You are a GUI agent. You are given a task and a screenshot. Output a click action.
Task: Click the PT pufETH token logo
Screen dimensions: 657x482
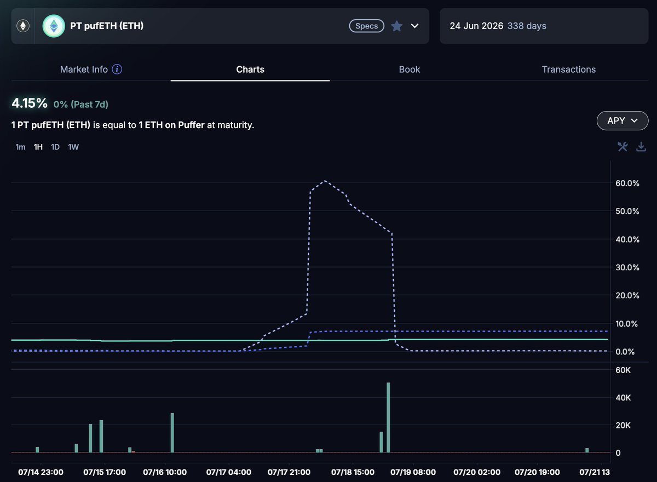click(x=54, y=26)
